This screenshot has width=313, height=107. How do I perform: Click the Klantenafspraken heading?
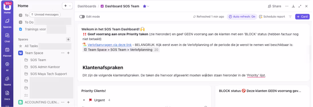click(x=103, y=67)
